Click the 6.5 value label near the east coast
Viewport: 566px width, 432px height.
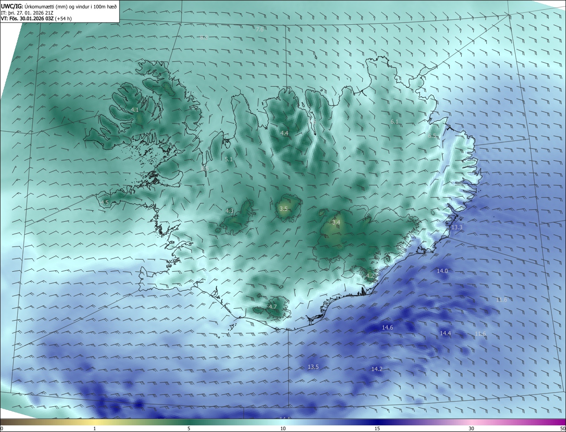[432, 136]
